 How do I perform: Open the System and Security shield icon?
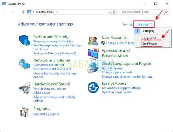coord(24,40)
